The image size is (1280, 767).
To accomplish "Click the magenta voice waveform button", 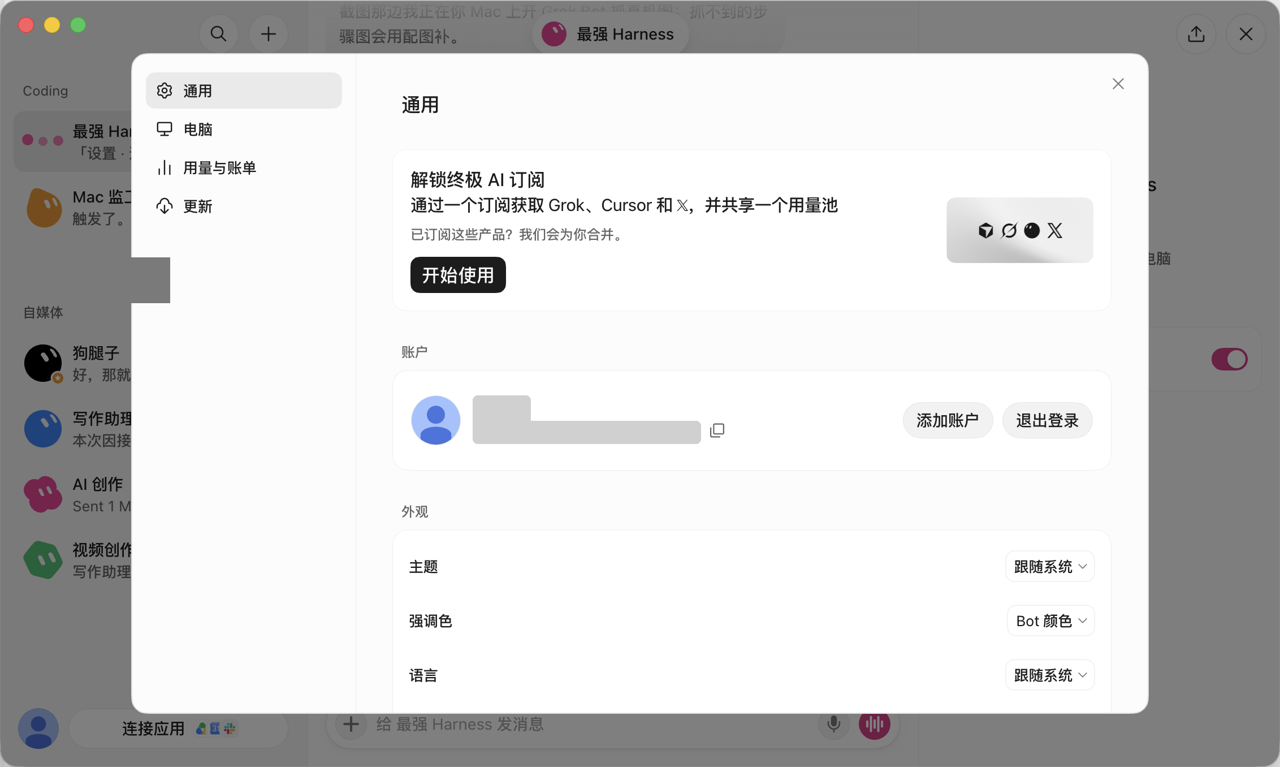I will pos(875,724).
